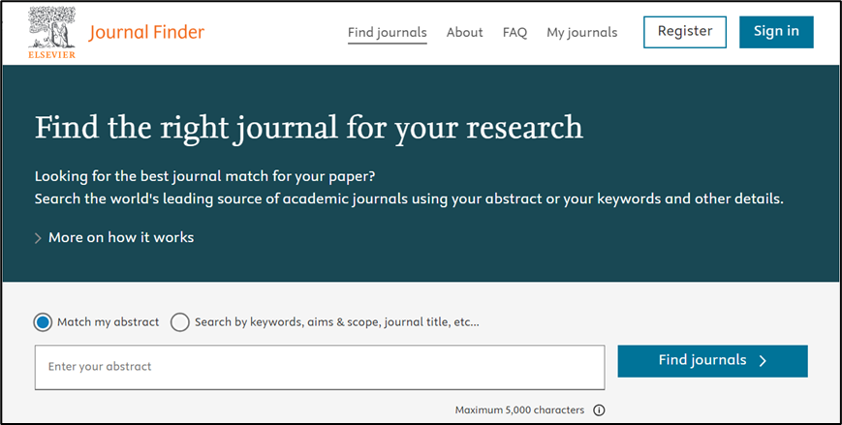Expand the More on how it works chevron
The image size is (842, 425).
point(38,238)
